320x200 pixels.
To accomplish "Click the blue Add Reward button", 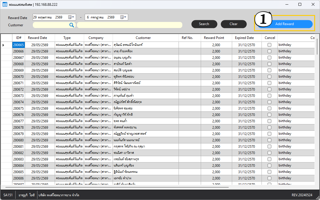I will click(x=285, y=24).
